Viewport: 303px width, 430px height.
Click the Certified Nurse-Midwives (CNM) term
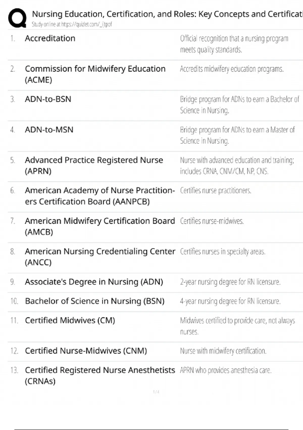86,351
